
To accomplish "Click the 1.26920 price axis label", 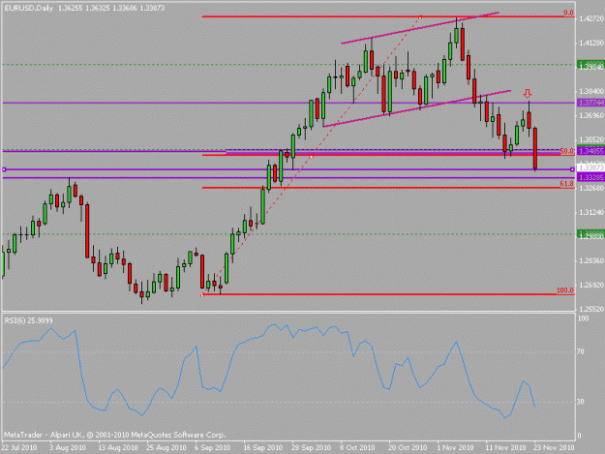I will click(x=591, y=285).
